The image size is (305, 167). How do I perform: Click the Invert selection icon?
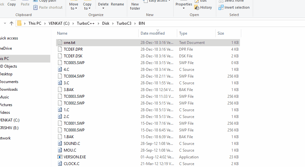pos(221,7)
